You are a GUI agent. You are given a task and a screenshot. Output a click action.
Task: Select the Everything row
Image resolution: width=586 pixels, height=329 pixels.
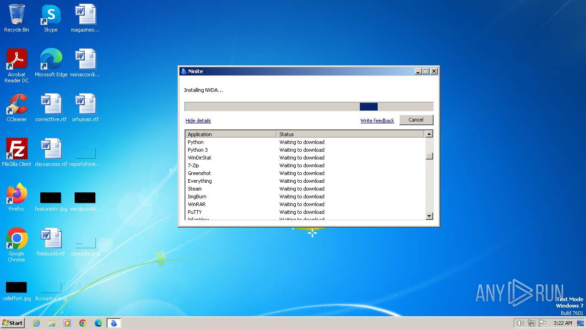[305, 181]
